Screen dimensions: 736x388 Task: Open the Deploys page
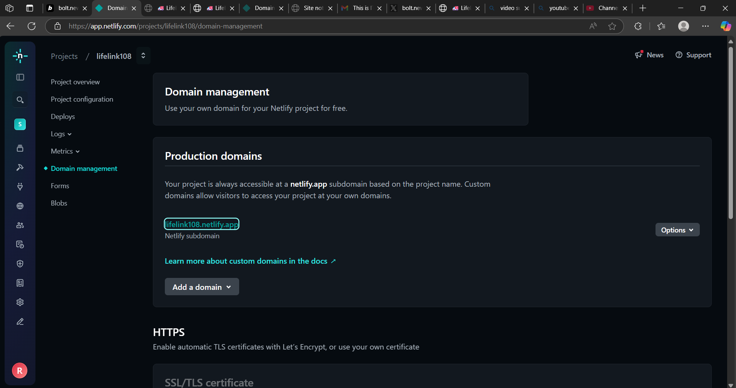63,117
